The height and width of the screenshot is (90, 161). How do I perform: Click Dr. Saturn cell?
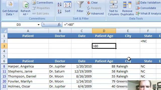[x=60, y=71]
